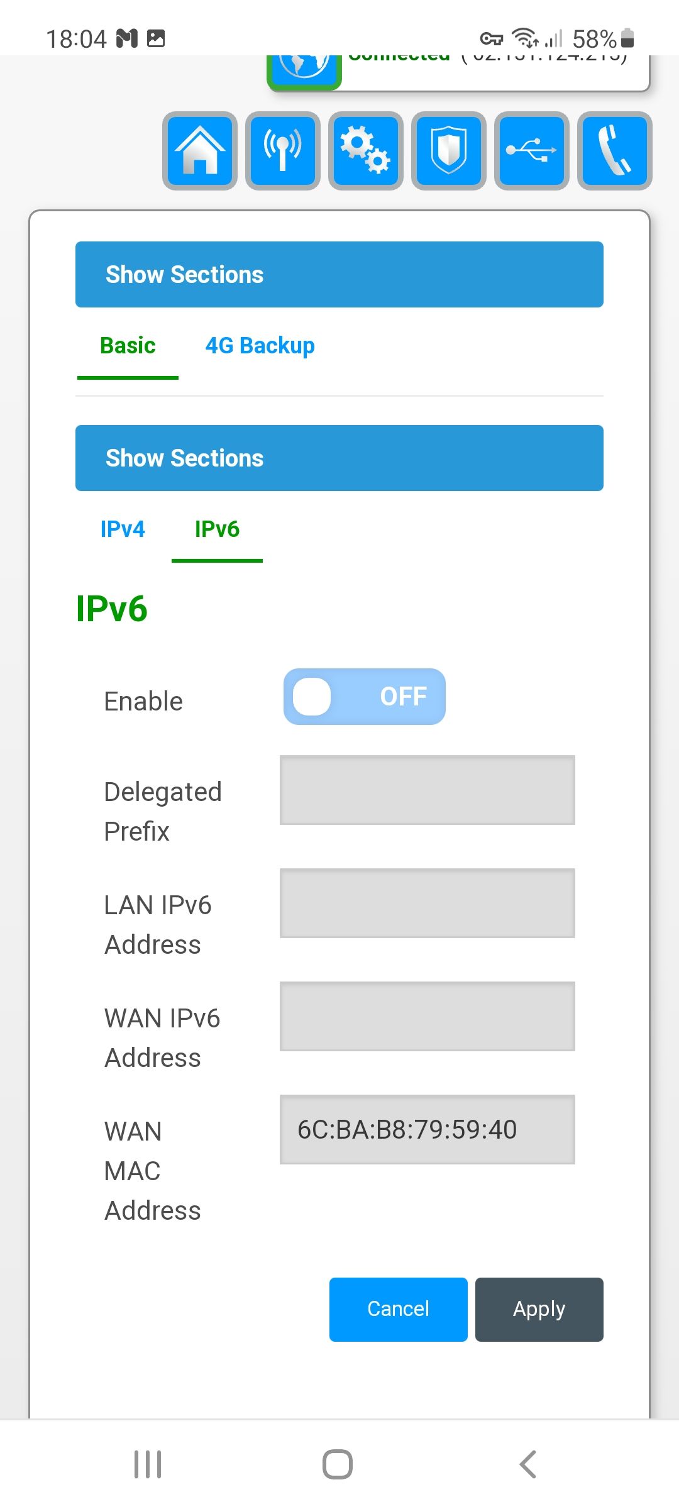Collapse the upper Show Sections header
679x1509 pixels.
339,274
